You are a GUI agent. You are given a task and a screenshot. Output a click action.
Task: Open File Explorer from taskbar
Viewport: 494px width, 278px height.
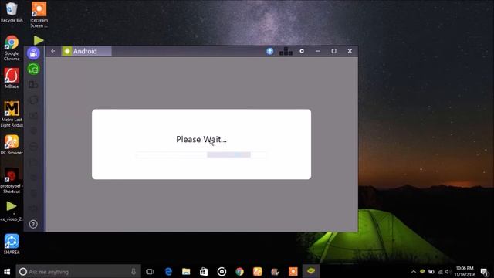(x=186, y=271)
